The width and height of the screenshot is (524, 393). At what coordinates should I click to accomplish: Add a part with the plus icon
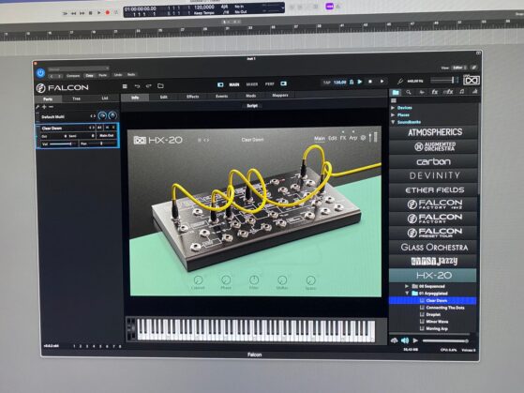pyautogui.click(x=44, y=107)
